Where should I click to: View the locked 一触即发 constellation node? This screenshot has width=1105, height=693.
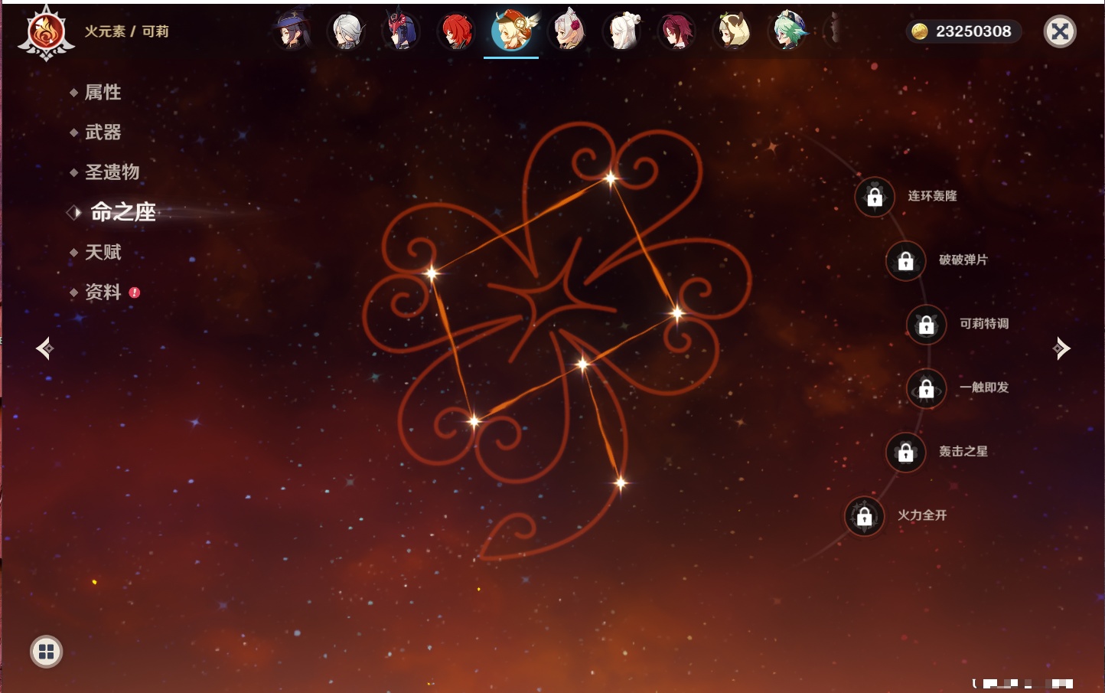(927, 388)
